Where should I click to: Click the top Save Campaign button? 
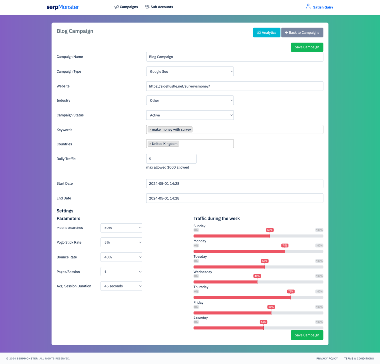[307, 47]
